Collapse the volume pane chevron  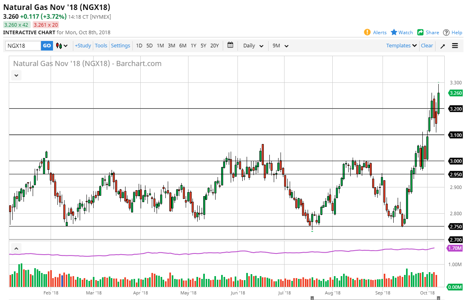(16, 248)
